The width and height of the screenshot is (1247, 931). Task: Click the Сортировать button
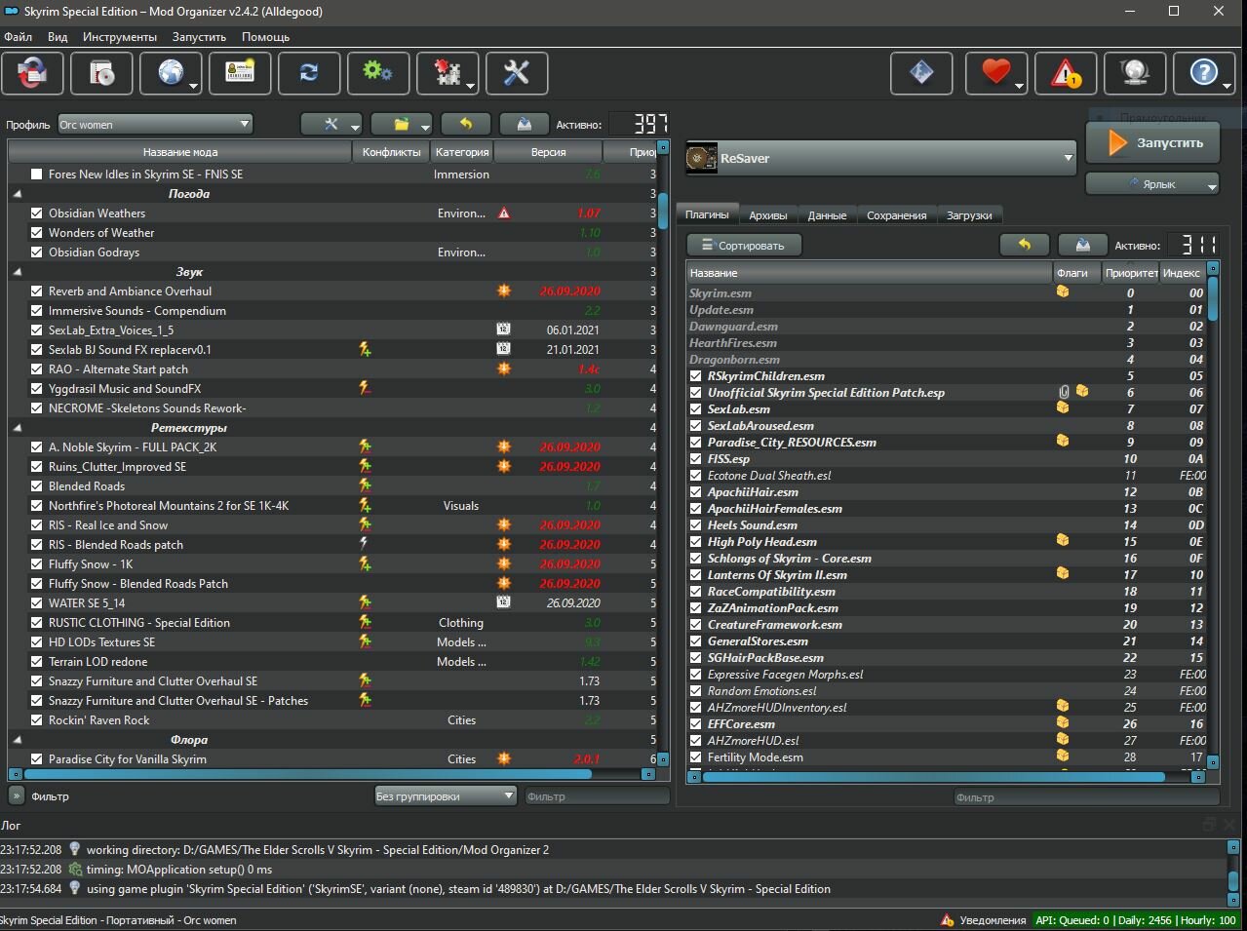[x=744, y=246]
